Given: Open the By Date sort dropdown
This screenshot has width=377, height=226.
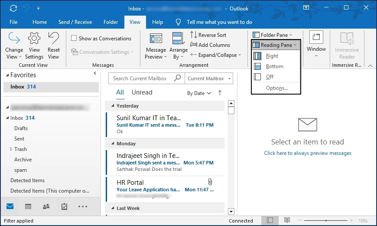Looking at the screenshot, I should 199,93.
